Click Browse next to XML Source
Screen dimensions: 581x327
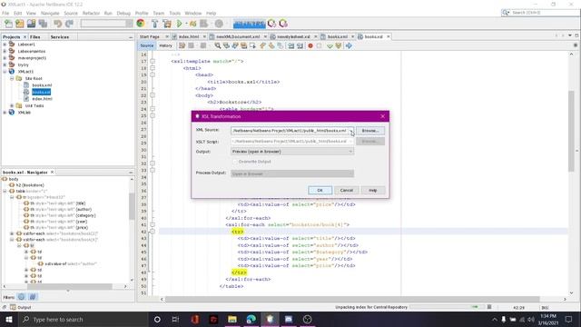pos(370,131)
